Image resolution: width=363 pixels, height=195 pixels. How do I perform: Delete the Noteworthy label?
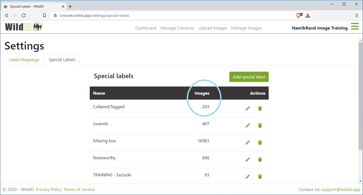[x=260, y=160]
